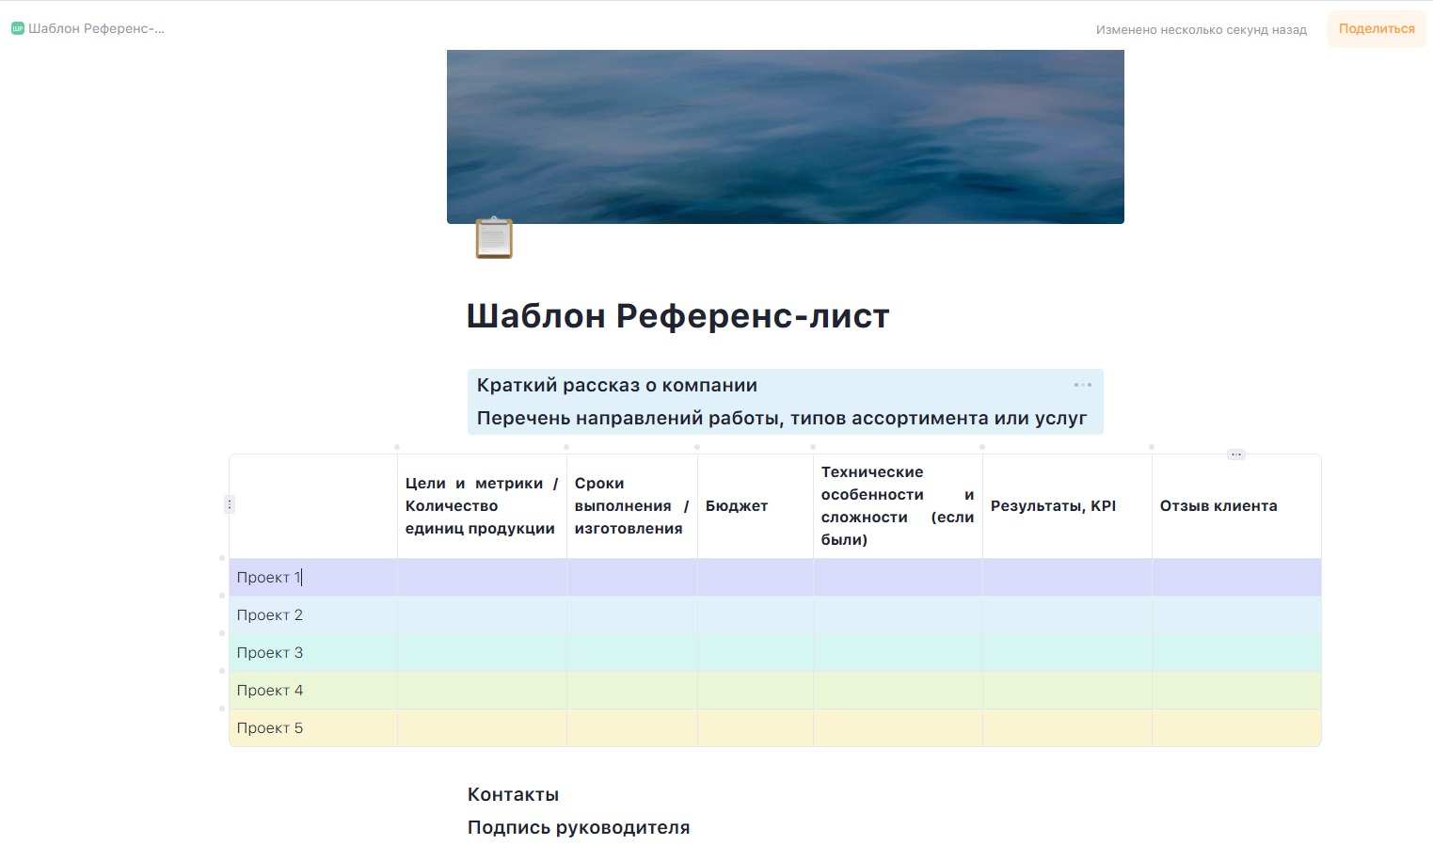
Task: Select the 'Технические особенности и сложности' header cell
Action: point(898,506)
